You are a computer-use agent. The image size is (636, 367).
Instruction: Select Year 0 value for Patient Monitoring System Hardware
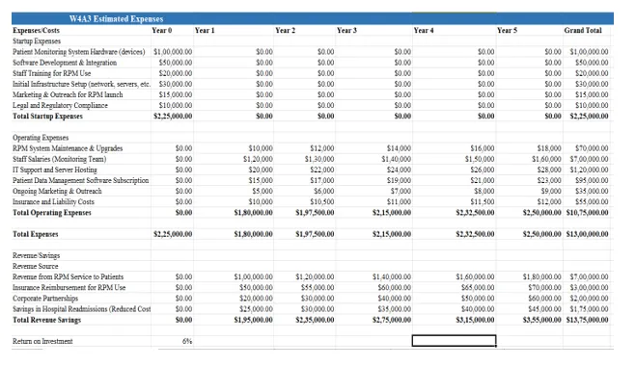coord(173,52)
